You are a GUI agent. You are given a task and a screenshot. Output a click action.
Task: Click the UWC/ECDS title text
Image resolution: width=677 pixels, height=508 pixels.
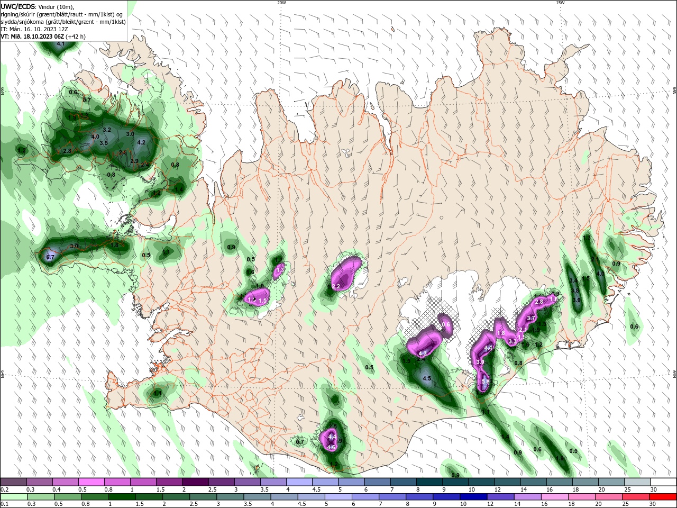tap(18, 6)
